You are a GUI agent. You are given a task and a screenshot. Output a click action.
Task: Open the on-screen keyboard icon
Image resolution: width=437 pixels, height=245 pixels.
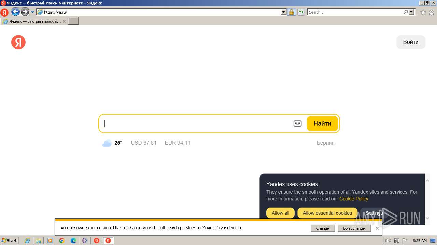[298, 124]
